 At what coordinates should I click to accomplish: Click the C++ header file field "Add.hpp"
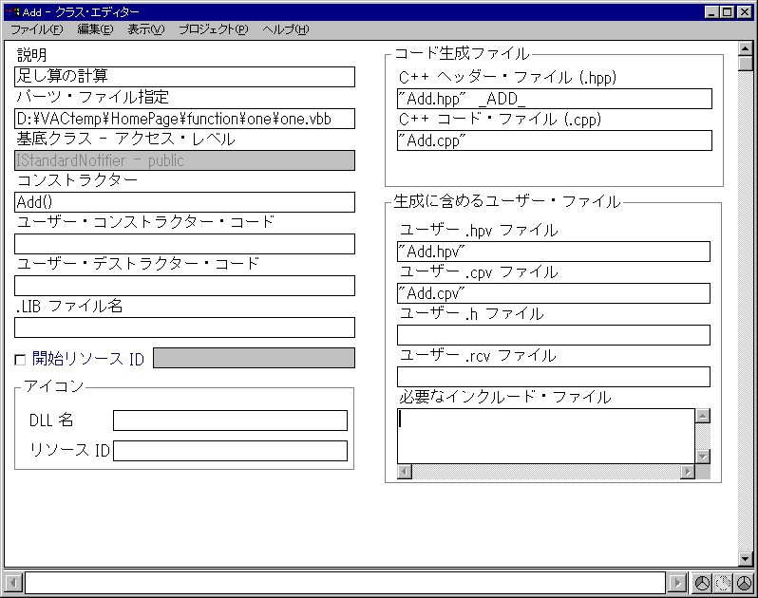coord(555,99)
